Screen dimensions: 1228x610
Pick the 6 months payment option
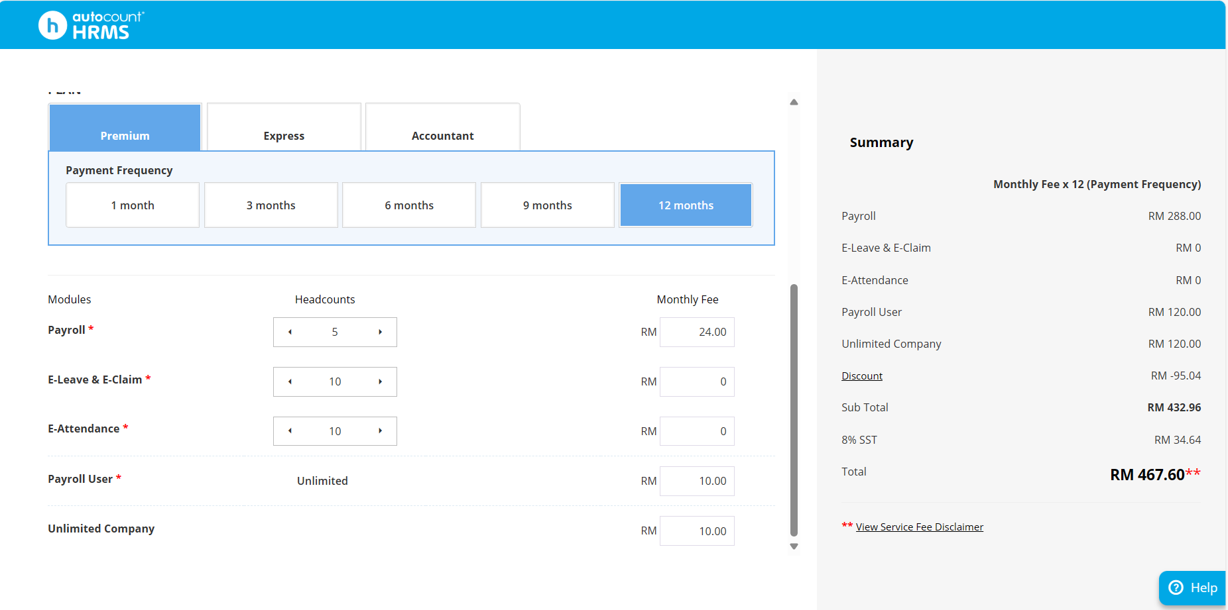[409, 205]
